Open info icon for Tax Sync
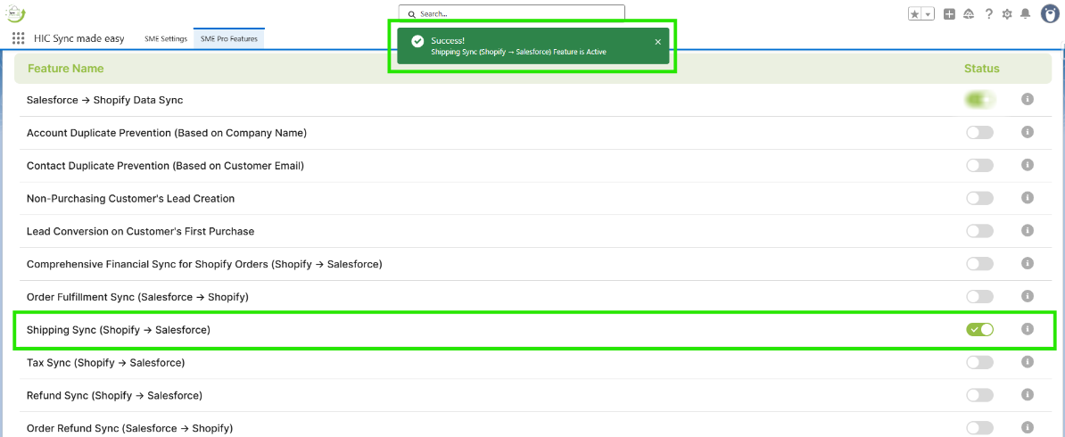Screen dimensions: 1065x437 1028,361
